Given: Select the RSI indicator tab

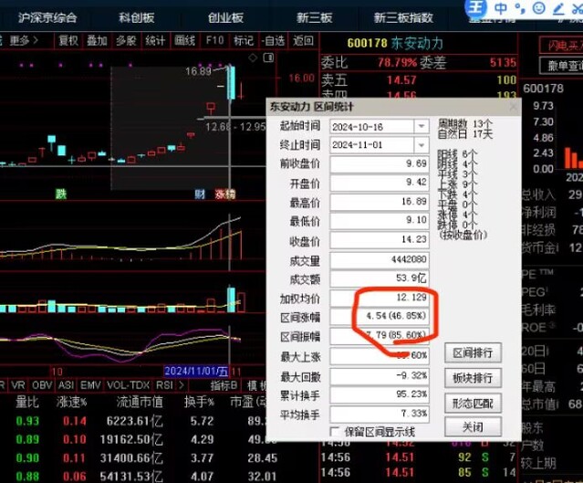Looking at the screenshot, I should (x=164, y=385).
